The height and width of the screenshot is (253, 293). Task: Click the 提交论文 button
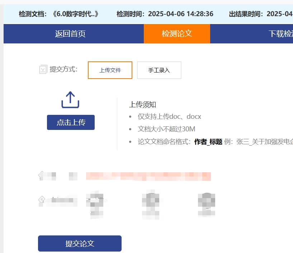click(80, 243)
